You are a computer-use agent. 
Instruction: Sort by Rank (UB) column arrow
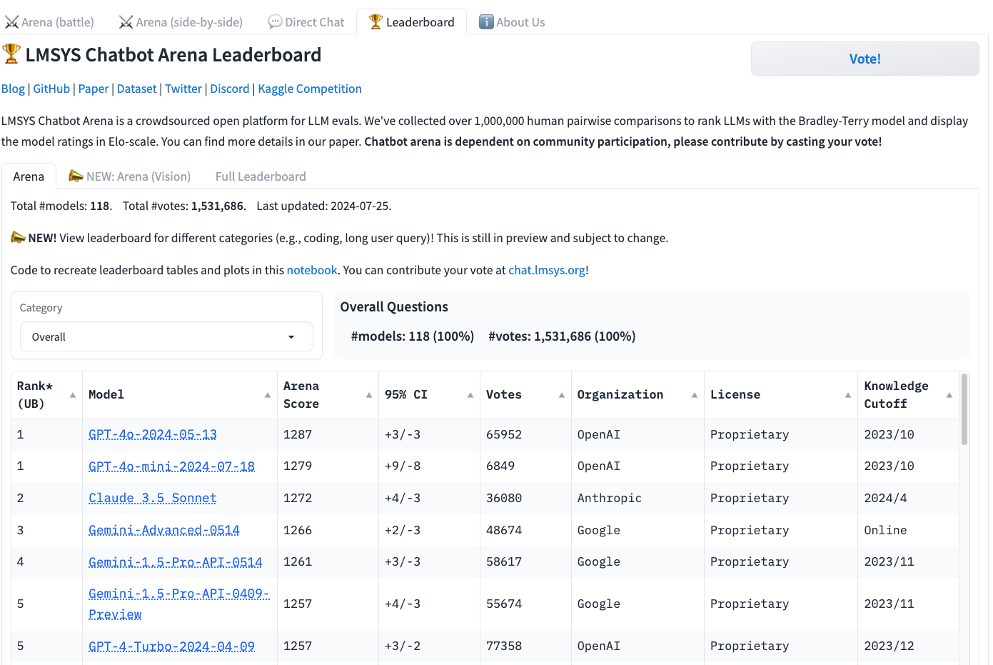(x=73, y=395)
